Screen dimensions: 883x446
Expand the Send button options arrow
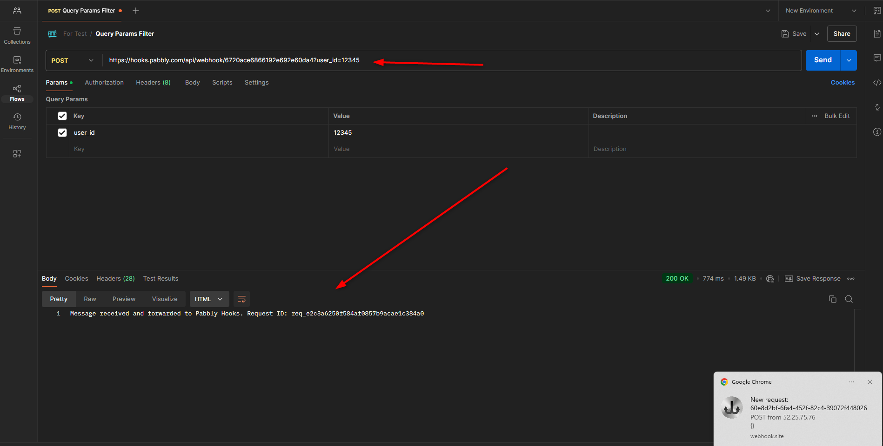pos(849,60)
